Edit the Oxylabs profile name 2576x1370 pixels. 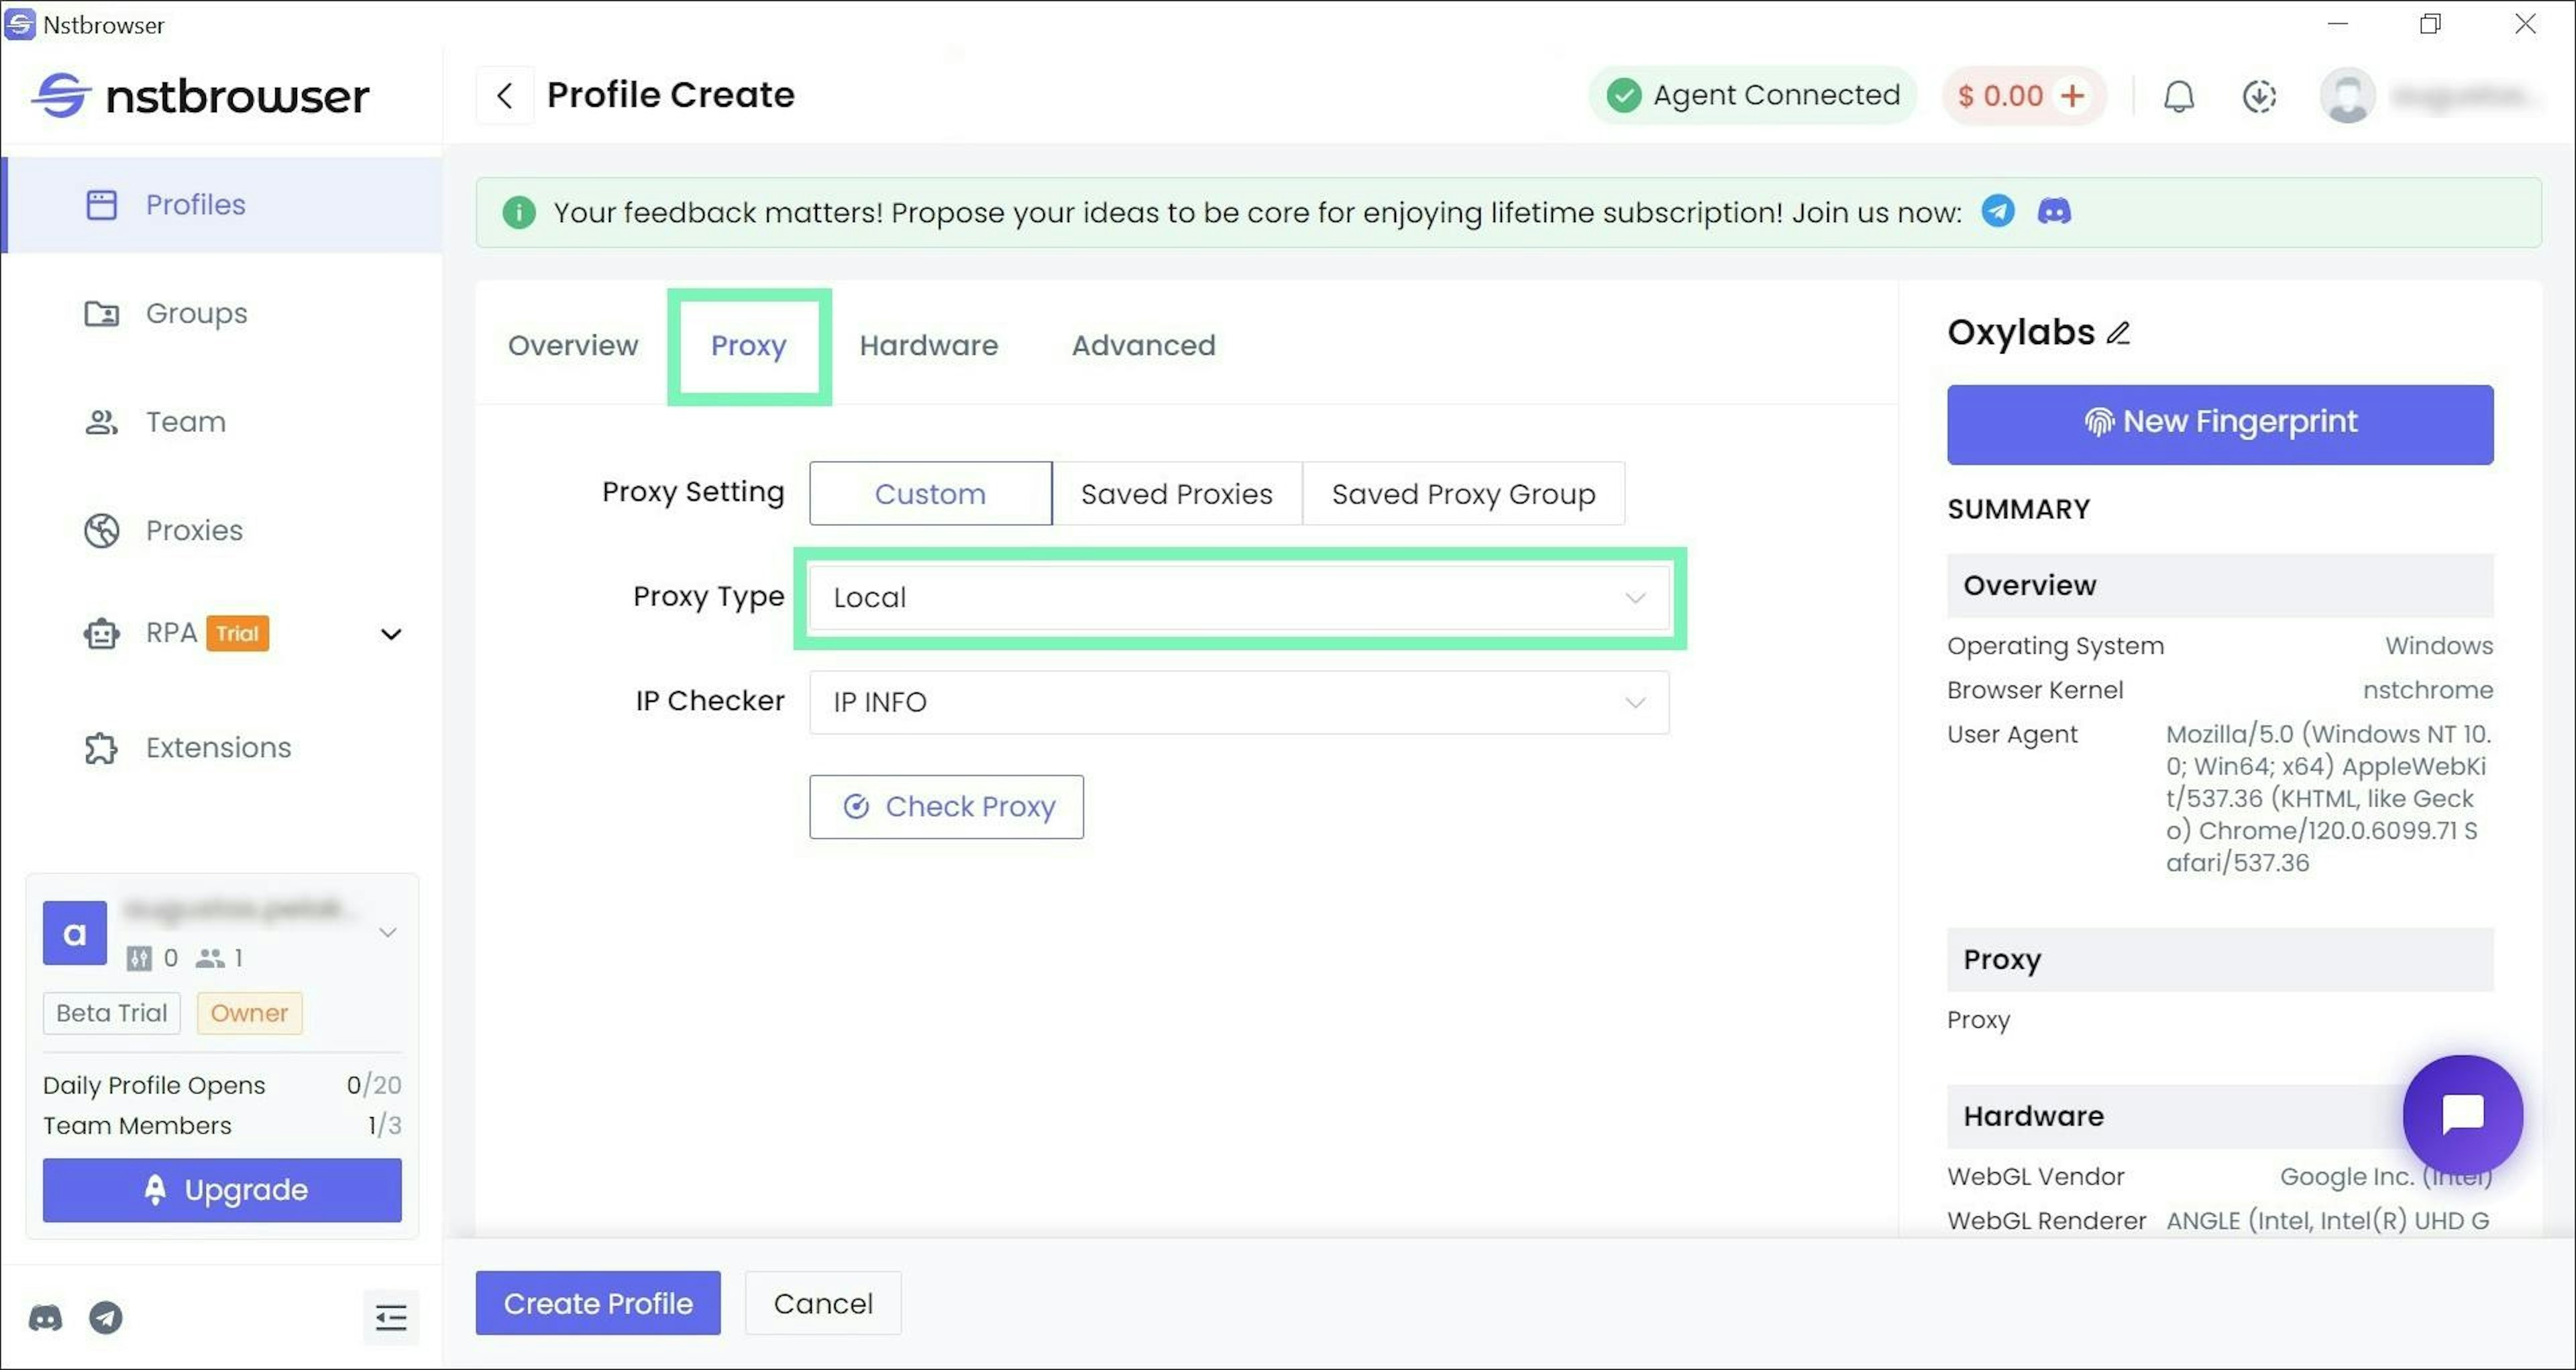[x=2118, y=333]
